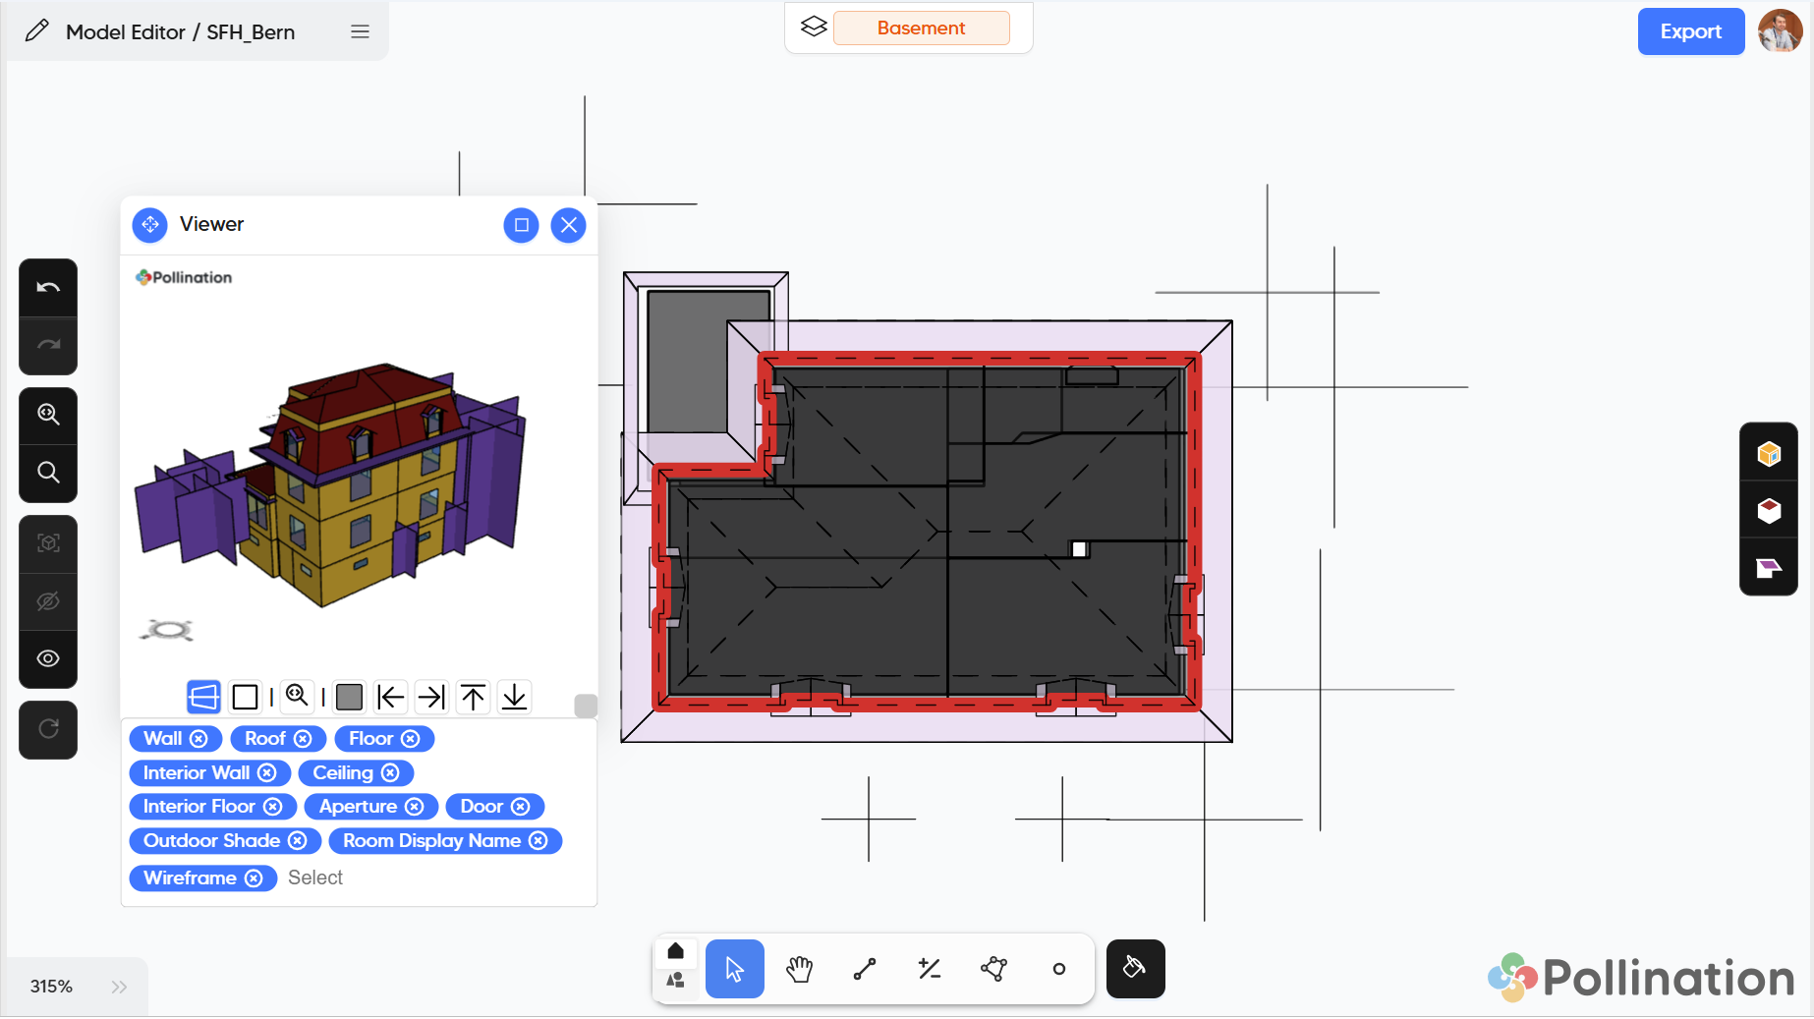Image resolution: width=1814 pixels, height=1019 pixels.
Task: Select the polygon draw tool
Action: pos(993,969)
